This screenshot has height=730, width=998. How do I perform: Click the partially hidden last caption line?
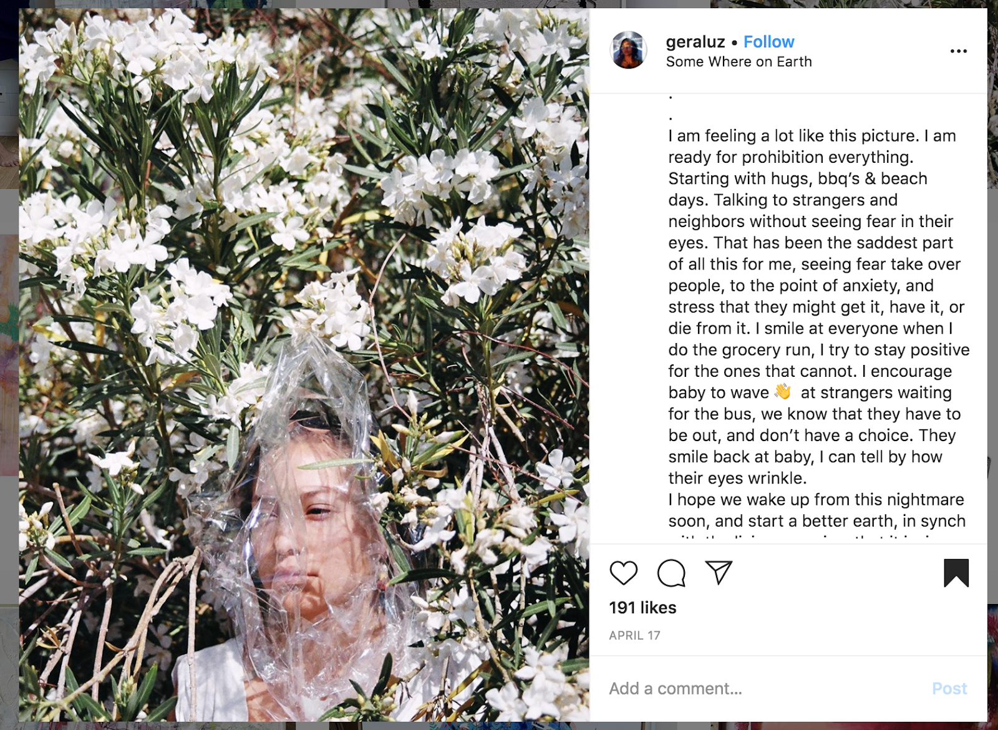pyautogui.click(x=818, y=538)
